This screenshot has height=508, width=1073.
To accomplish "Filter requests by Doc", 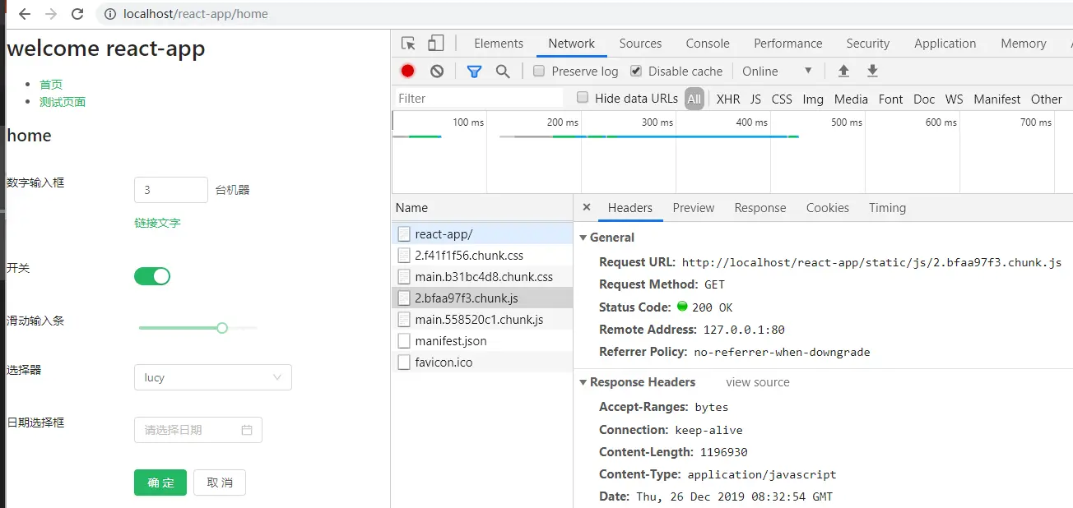I will tap(924, 99).
